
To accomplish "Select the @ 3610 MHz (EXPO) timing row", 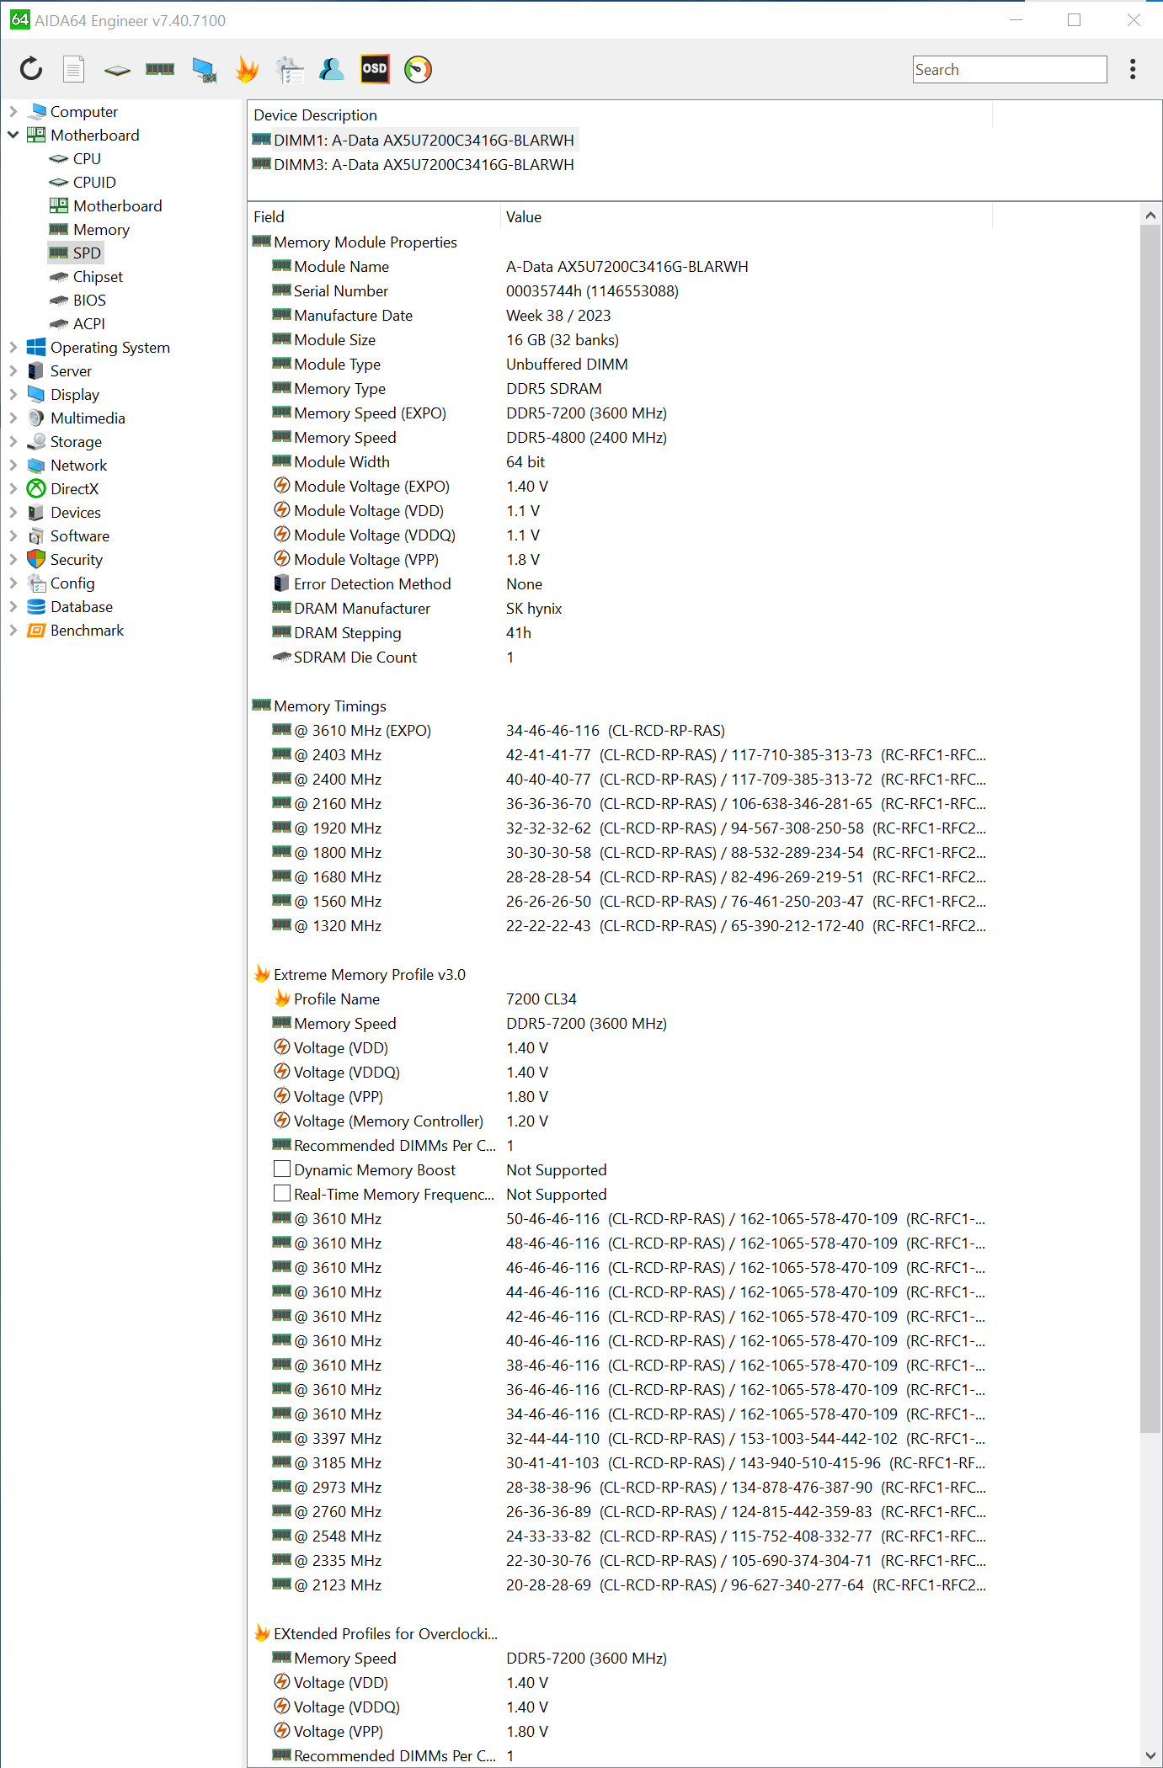I will click(x=619, y=730).
